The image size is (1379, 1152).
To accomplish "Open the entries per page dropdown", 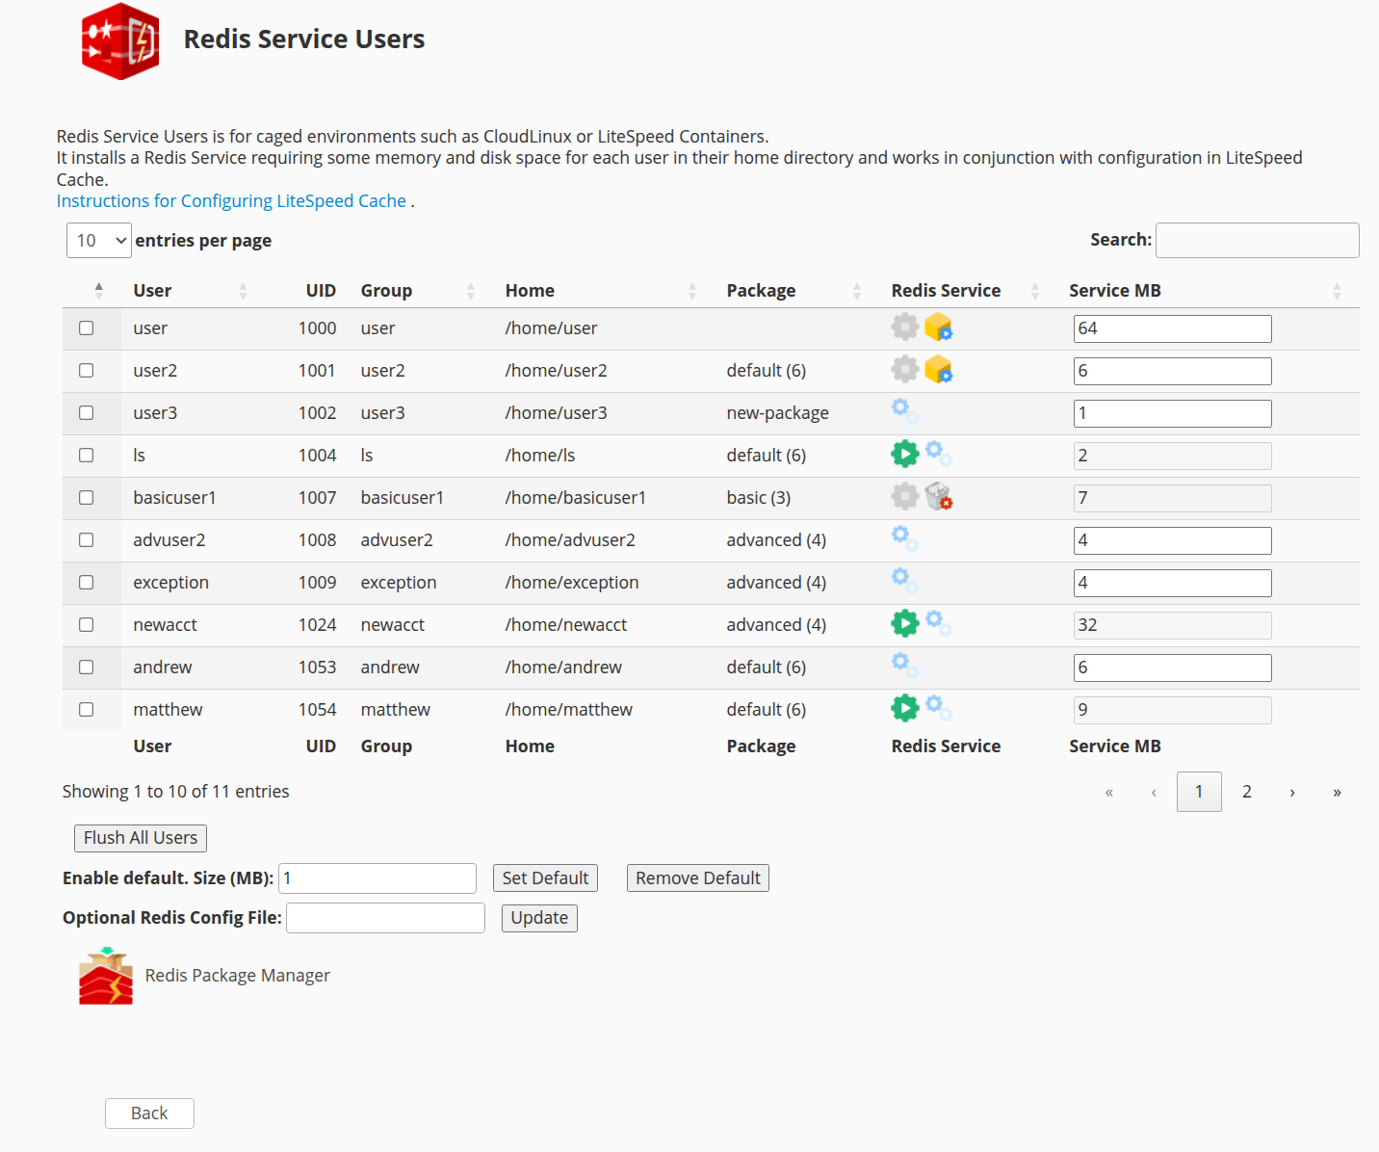I will click(97, 240).
